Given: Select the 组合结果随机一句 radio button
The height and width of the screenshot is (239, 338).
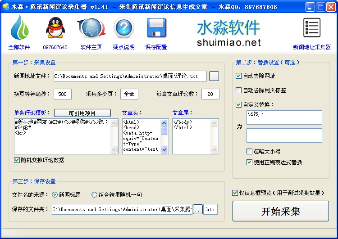Looking at the screenshot, I should pos(94,195).
